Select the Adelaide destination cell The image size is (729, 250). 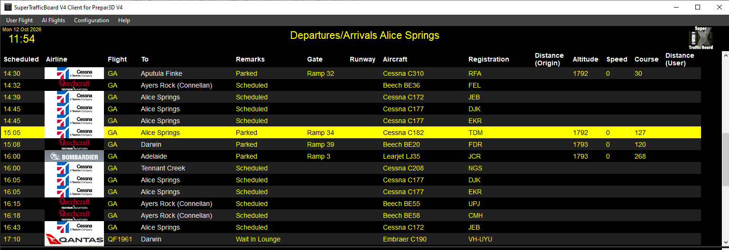154,156
